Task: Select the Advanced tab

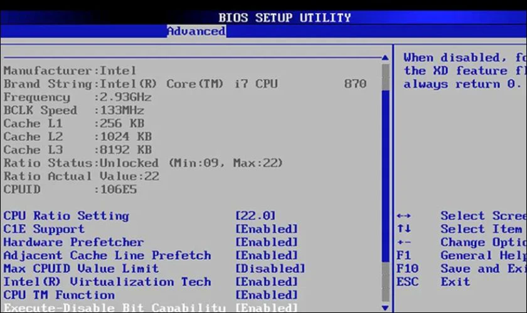Action: point(196,31)
